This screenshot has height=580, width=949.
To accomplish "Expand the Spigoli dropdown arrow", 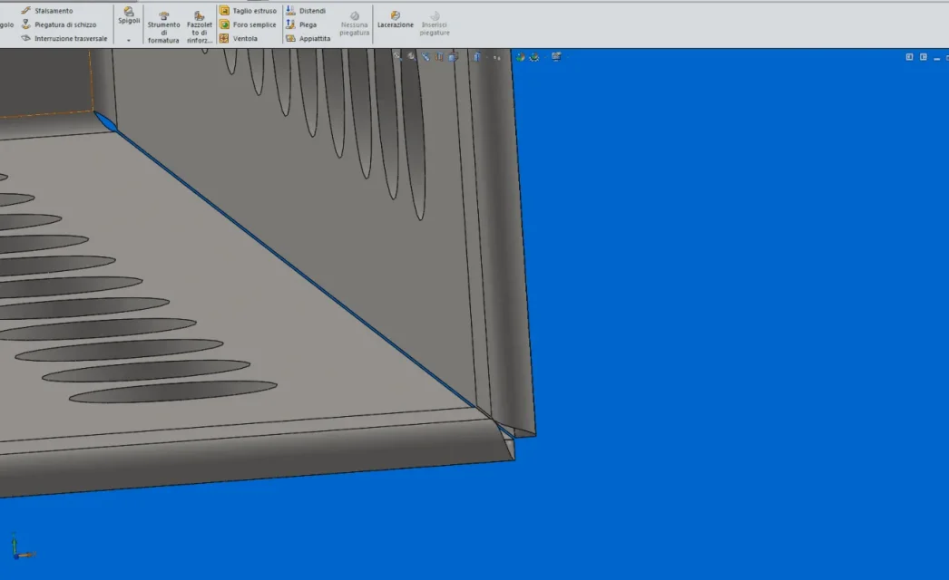I will 128,41.
